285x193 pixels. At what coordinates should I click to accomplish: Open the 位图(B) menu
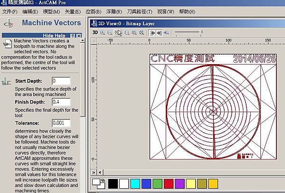(x=94, y=11)
